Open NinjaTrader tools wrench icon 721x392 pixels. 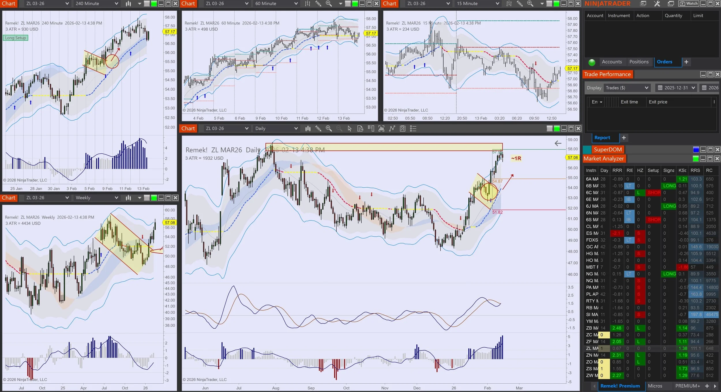657,4
